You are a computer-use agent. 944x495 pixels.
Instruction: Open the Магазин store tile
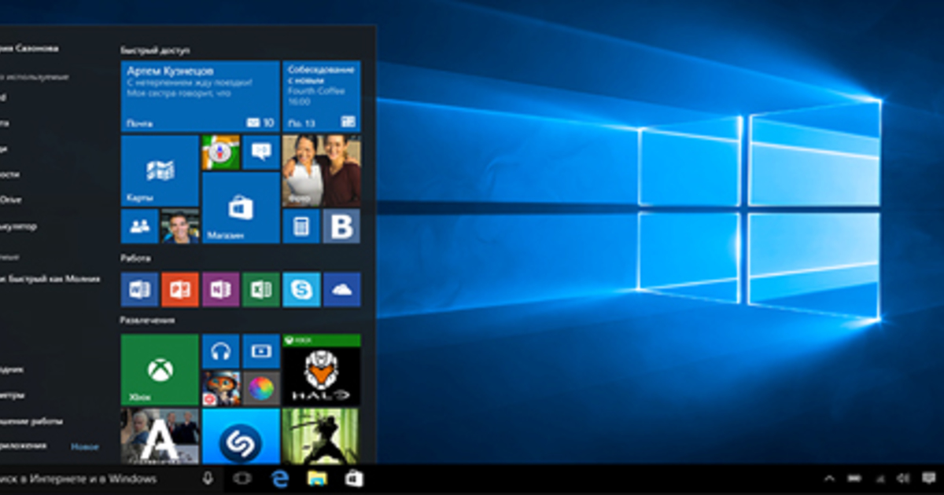[241, 208]
